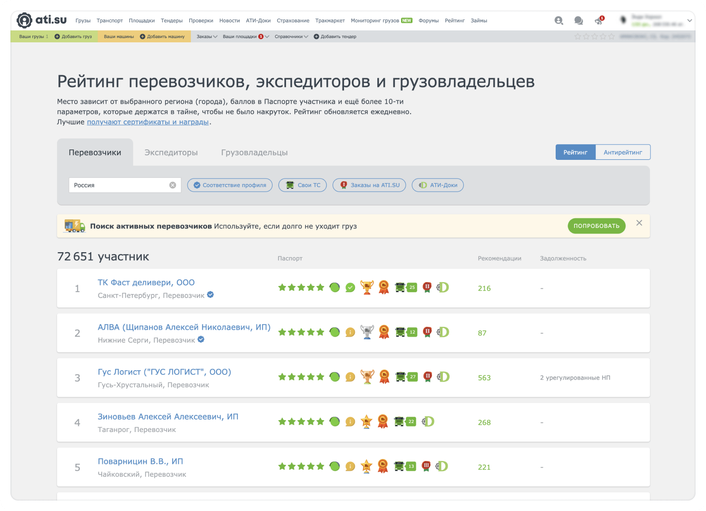Toggle the Заказы на ATI.SU filter

(369, 185)
